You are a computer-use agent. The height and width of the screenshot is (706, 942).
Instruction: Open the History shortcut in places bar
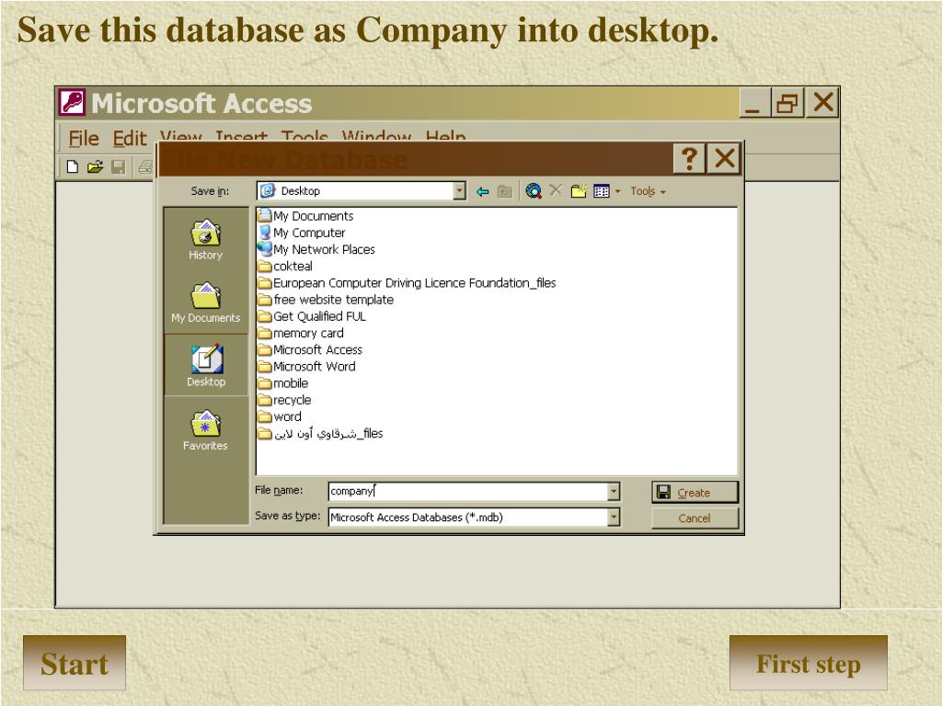pos(205,239)
